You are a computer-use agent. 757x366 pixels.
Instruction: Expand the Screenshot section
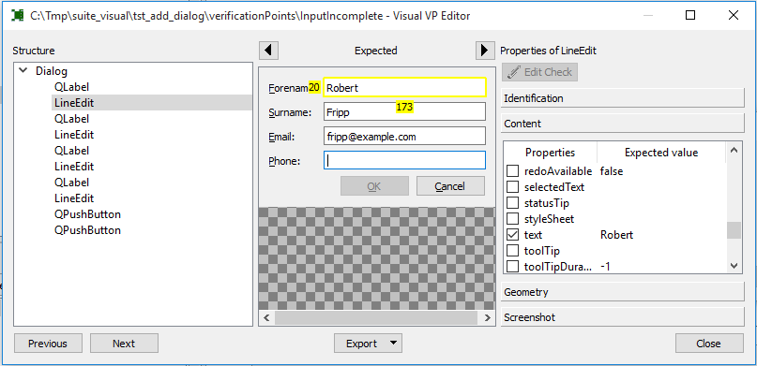click(623, 317)
